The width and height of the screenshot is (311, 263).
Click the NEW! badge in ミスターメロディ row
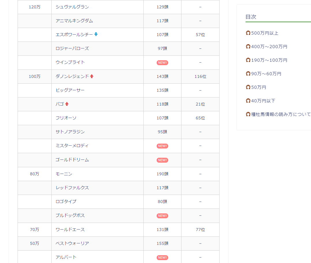(162, 146)
